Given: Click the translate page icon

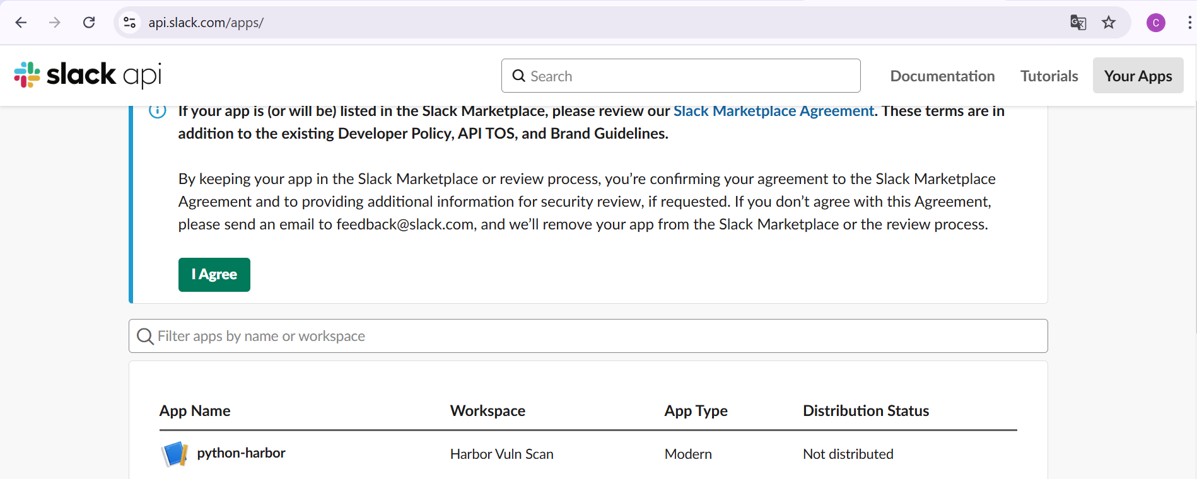Looking at the screenshot, I should pyautogui.click(x=1078, y=23).
